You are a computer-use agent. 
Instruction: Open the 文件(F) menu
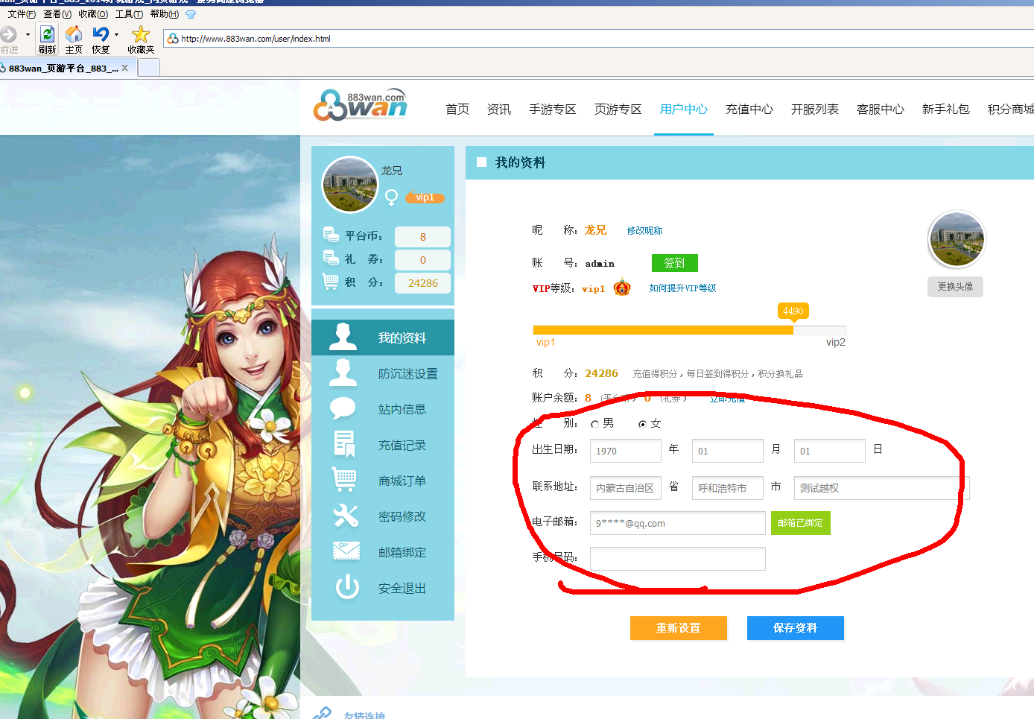[22, 14]
